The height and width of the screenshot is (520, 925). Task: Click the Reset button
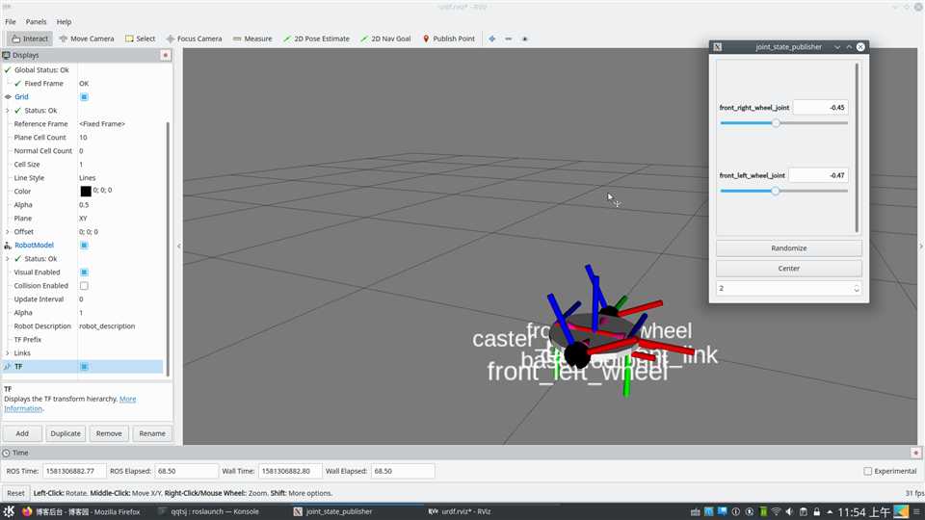16,493
